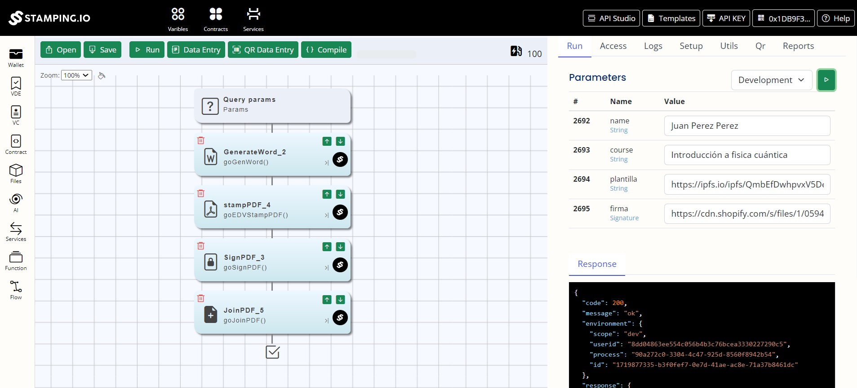Open the Services section in header

pos(253,19)
